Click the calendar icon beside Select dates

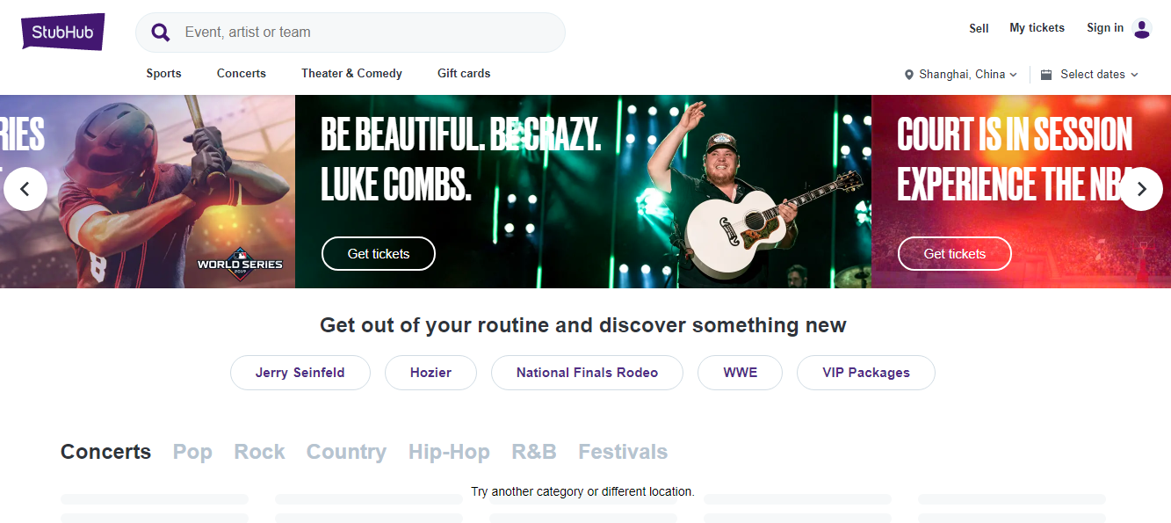point(1046,75)
